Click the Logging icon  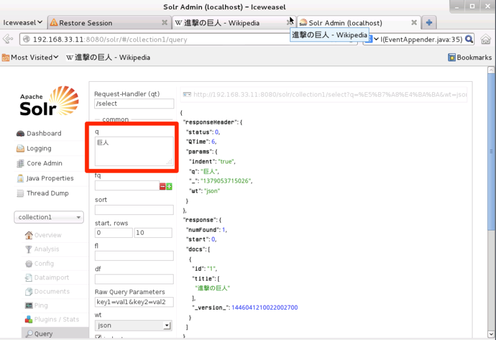point(20,148)
